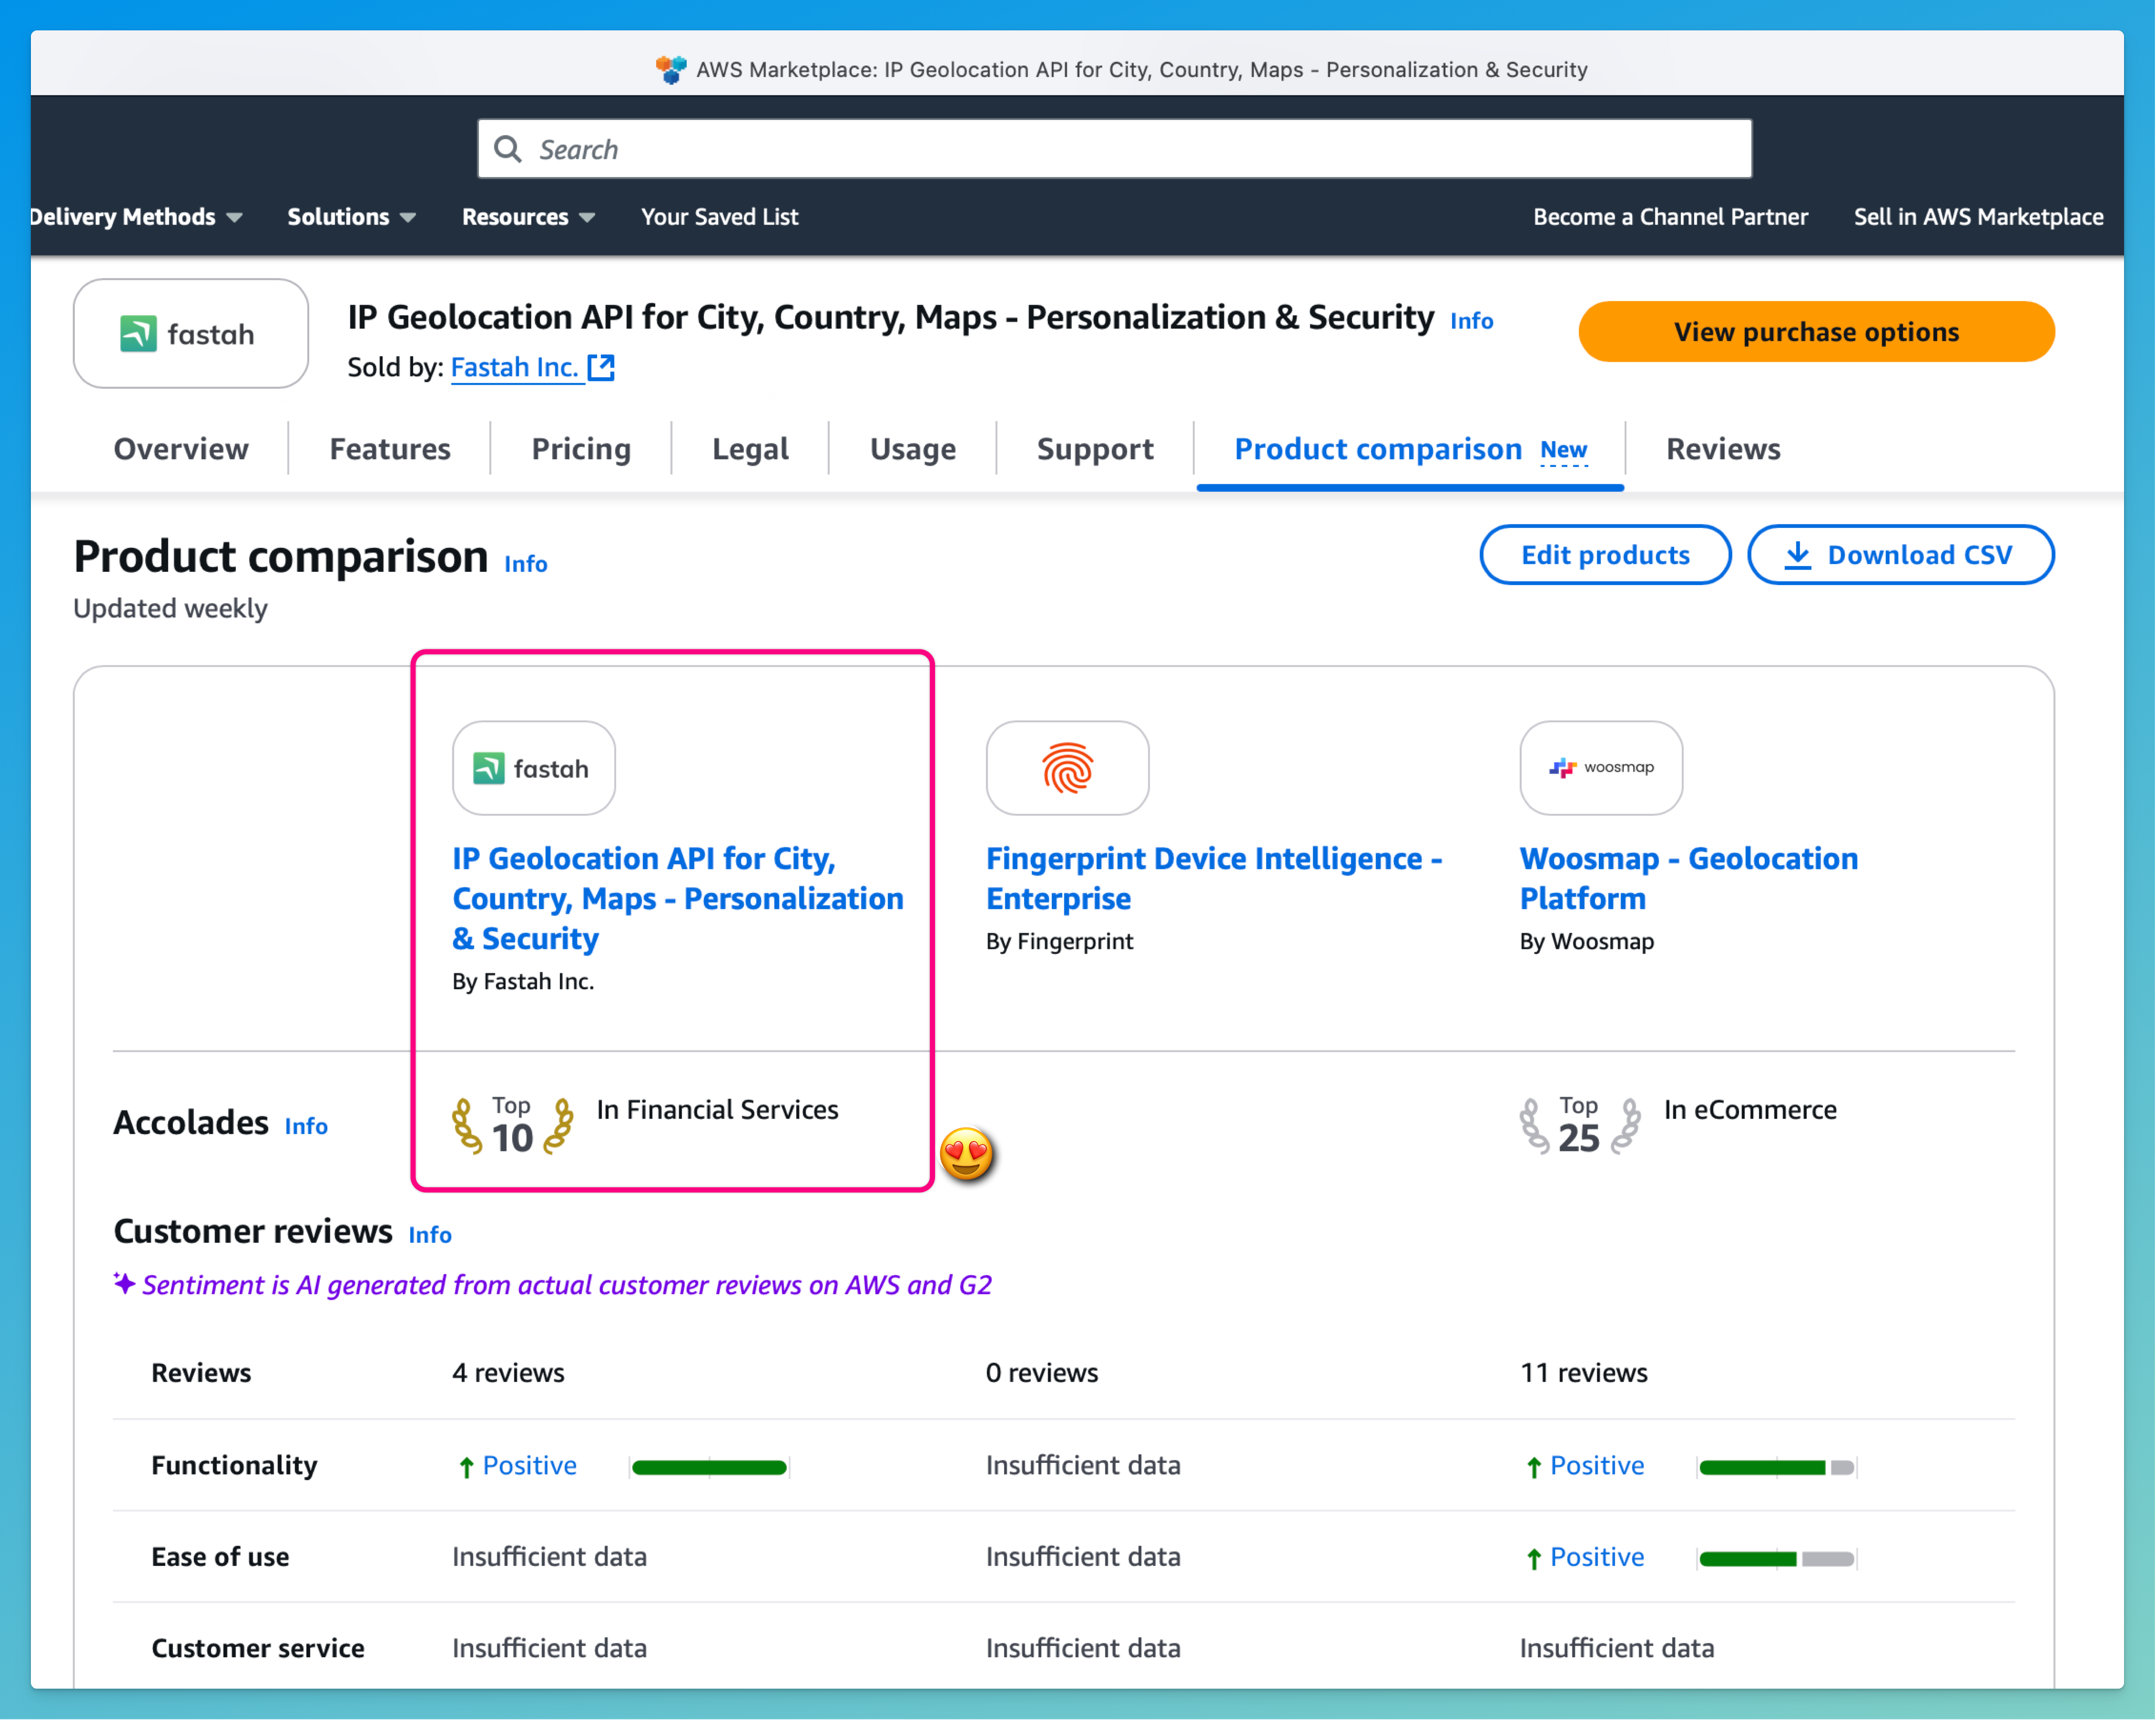The image size is (2156, 1720).
Task: Switch to the Pricing tab
Action: click(x=581, y=449)
